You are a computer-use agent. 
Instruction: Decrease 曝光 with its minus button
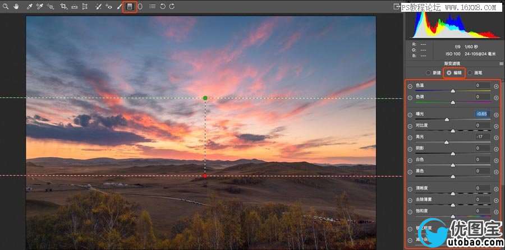[x=410, y=115]
